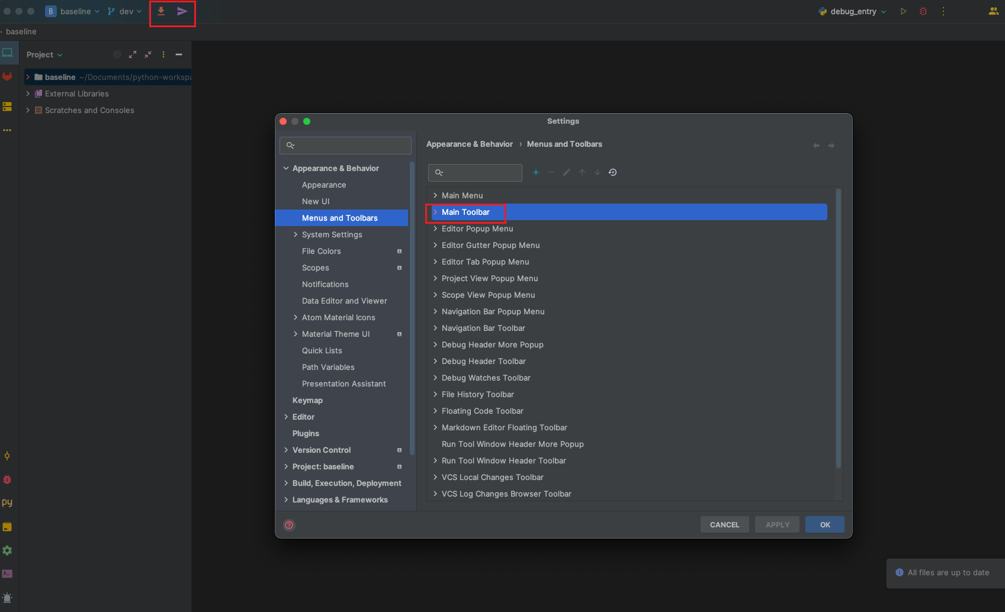Click the 'All files are up to date' notification
The image size is (1005, 612).
pos(946,573)
